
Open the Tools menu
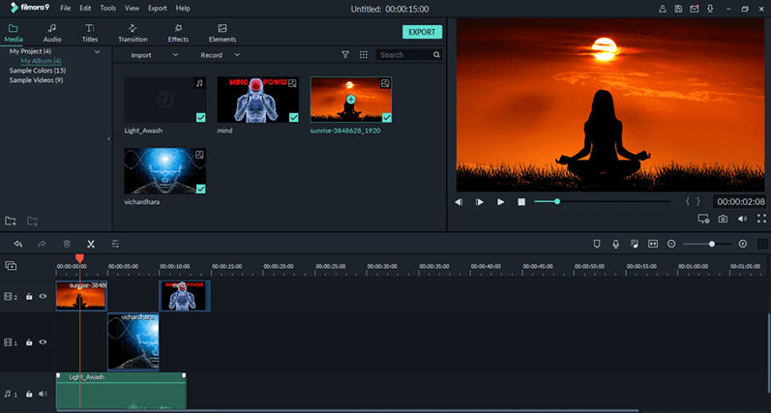click(107, 8)
